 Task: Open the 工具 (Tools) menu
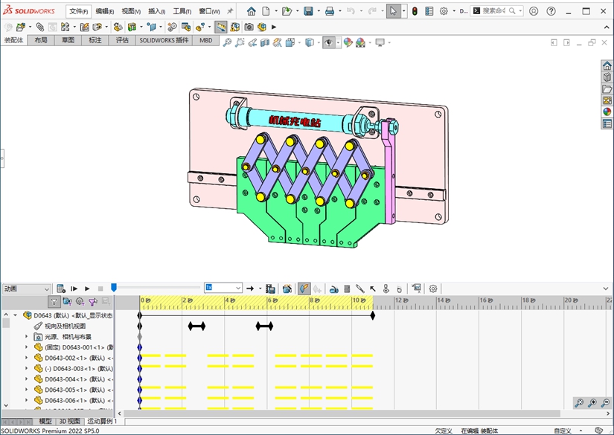point(182,11)
